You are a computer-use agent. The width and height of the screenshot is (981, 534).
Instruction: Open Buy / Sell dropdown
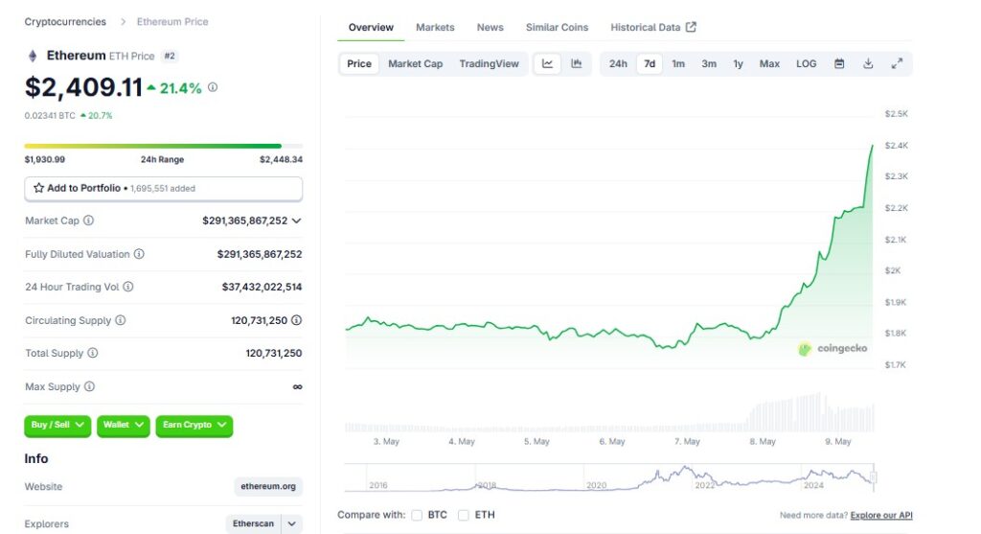point(57,425)
